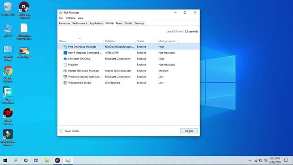Click the Last BIOS time value

(x=191, y=32)
